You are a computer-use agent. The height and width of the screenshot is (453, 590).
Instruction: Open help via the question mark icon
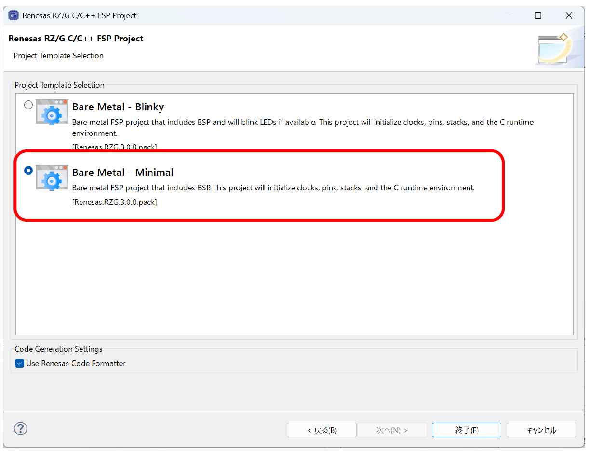point(21,428)
